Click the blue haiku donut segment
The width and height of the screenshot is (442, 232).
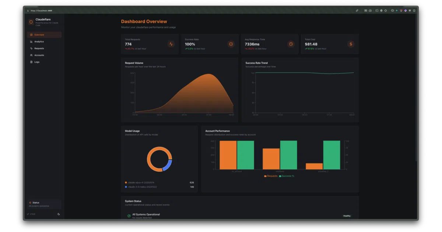coord(168,165)
